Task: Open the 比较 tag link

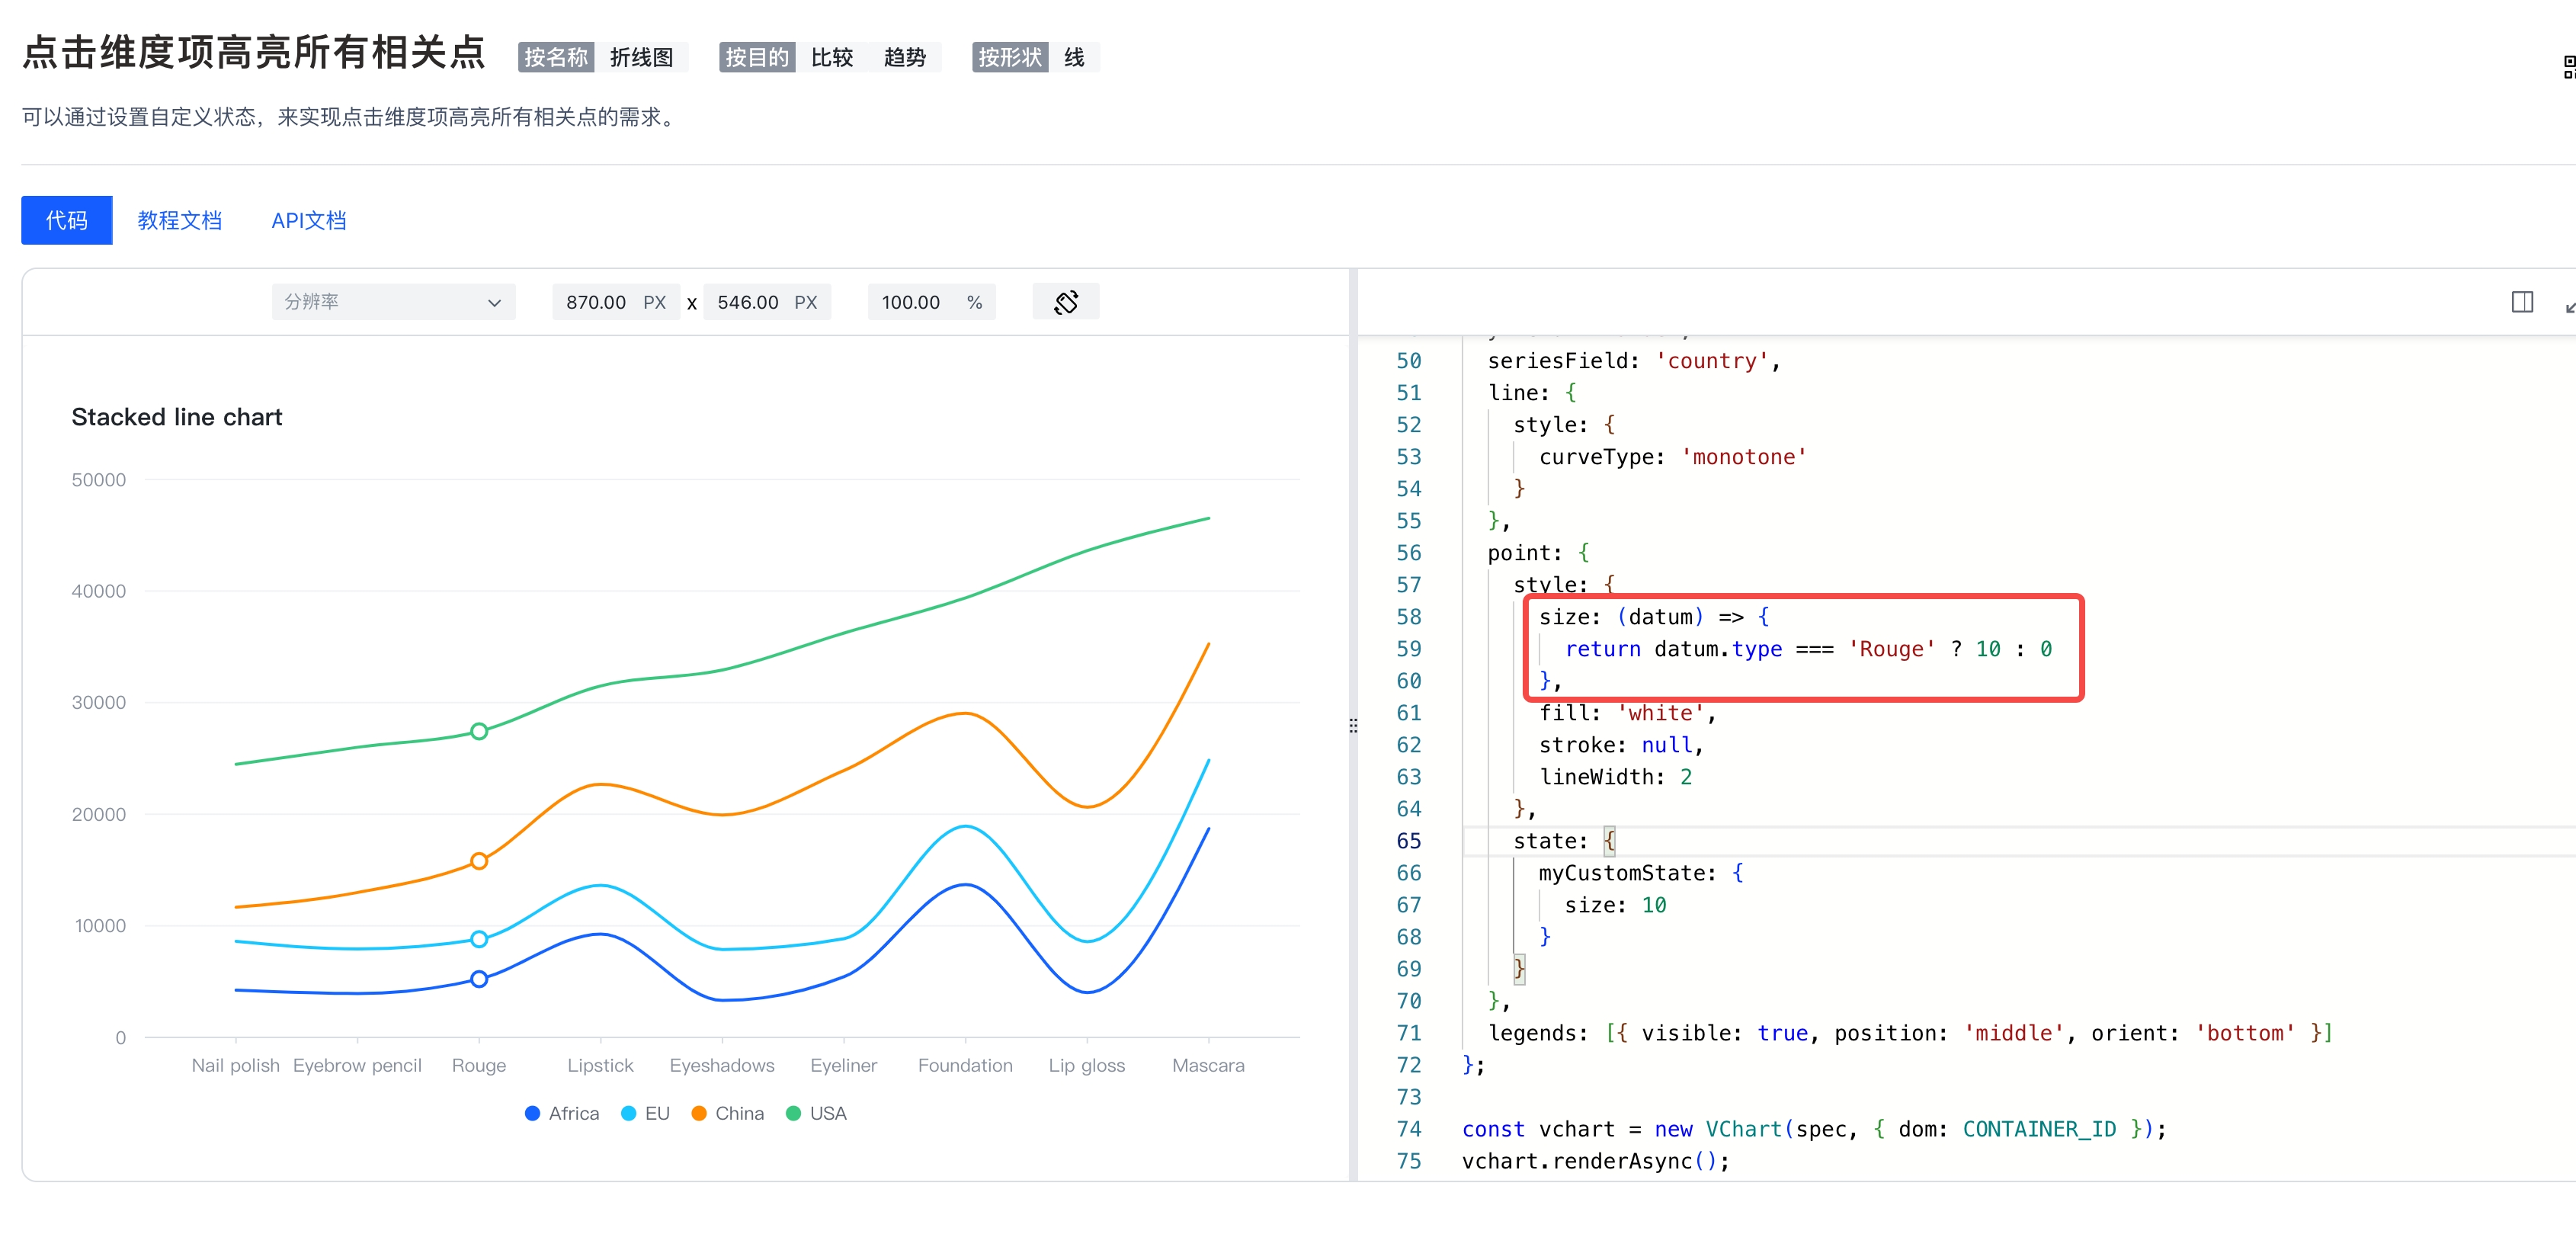Action: (832, 57)
